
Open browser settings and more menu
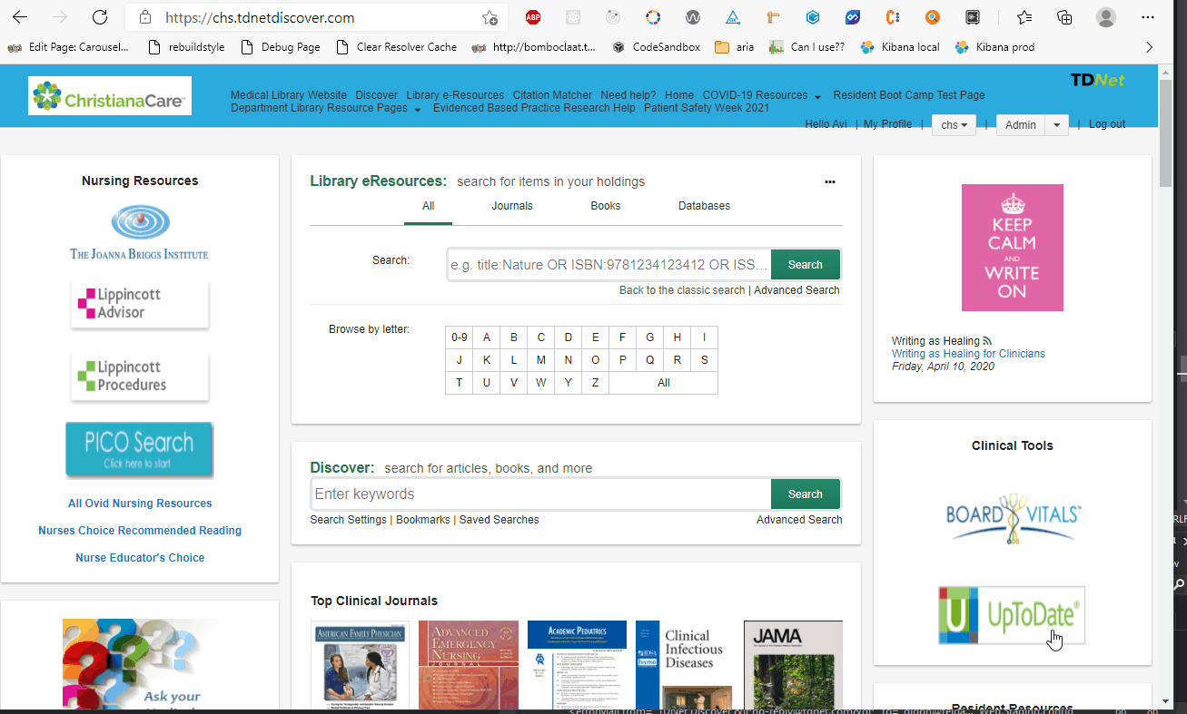pyautogui.click(x=1147, y=17)
